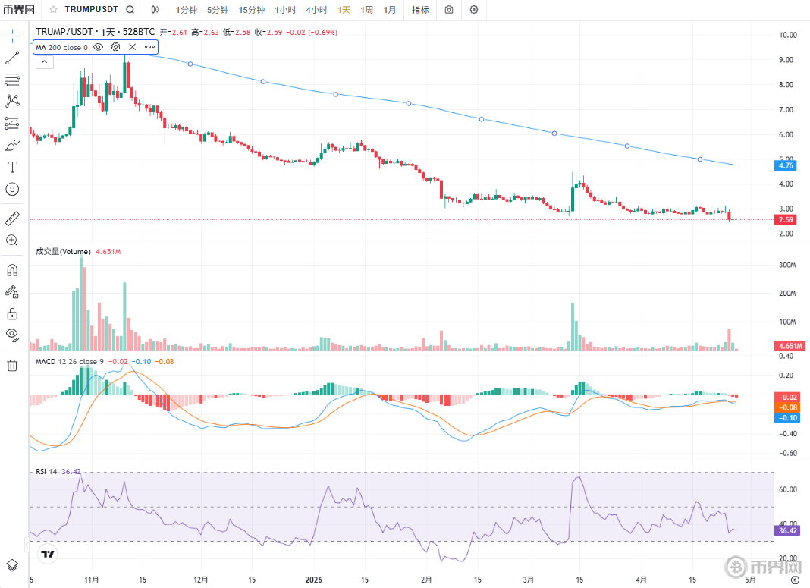Select the pattern drawing tool

pos(12,101)
